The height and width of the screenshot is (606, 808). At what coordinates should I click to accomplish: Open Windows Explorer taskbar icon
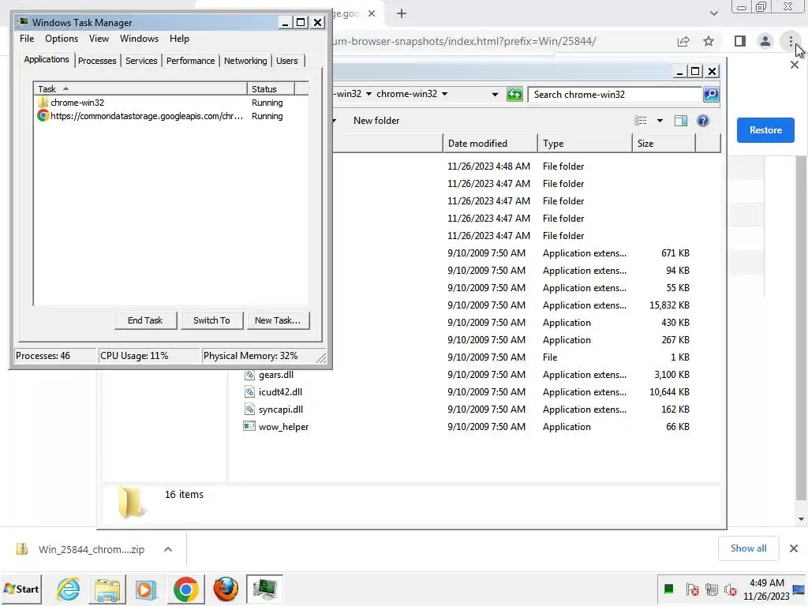[x=107, y=589]
